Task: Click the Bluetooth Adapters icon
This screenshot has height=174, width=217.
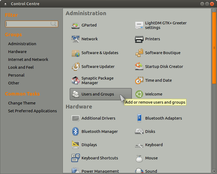Action: click(x=139, y=118)
